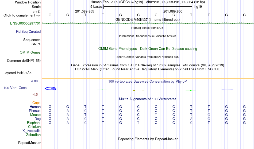Select the Elephant species row label

point(34,123)
